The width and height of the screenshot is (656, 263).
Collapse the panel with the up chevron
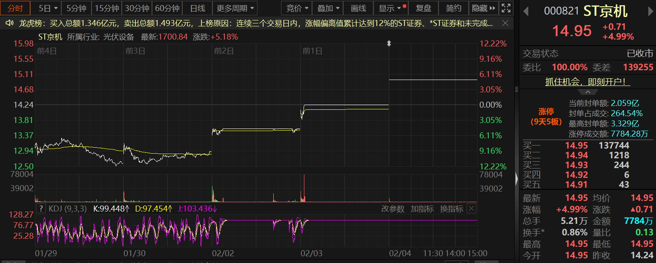coord(587,92)
